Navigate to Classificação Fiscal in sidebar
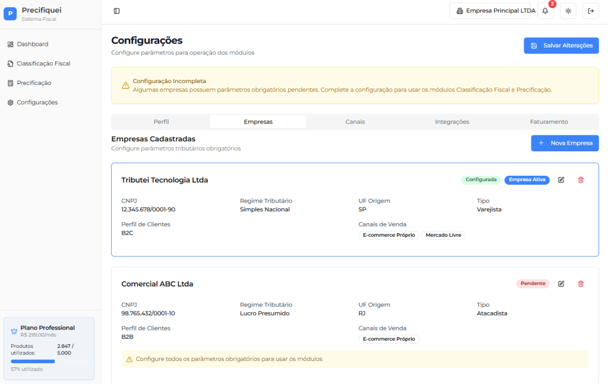Screen dimensions: 608x384 tap(43, 64)
